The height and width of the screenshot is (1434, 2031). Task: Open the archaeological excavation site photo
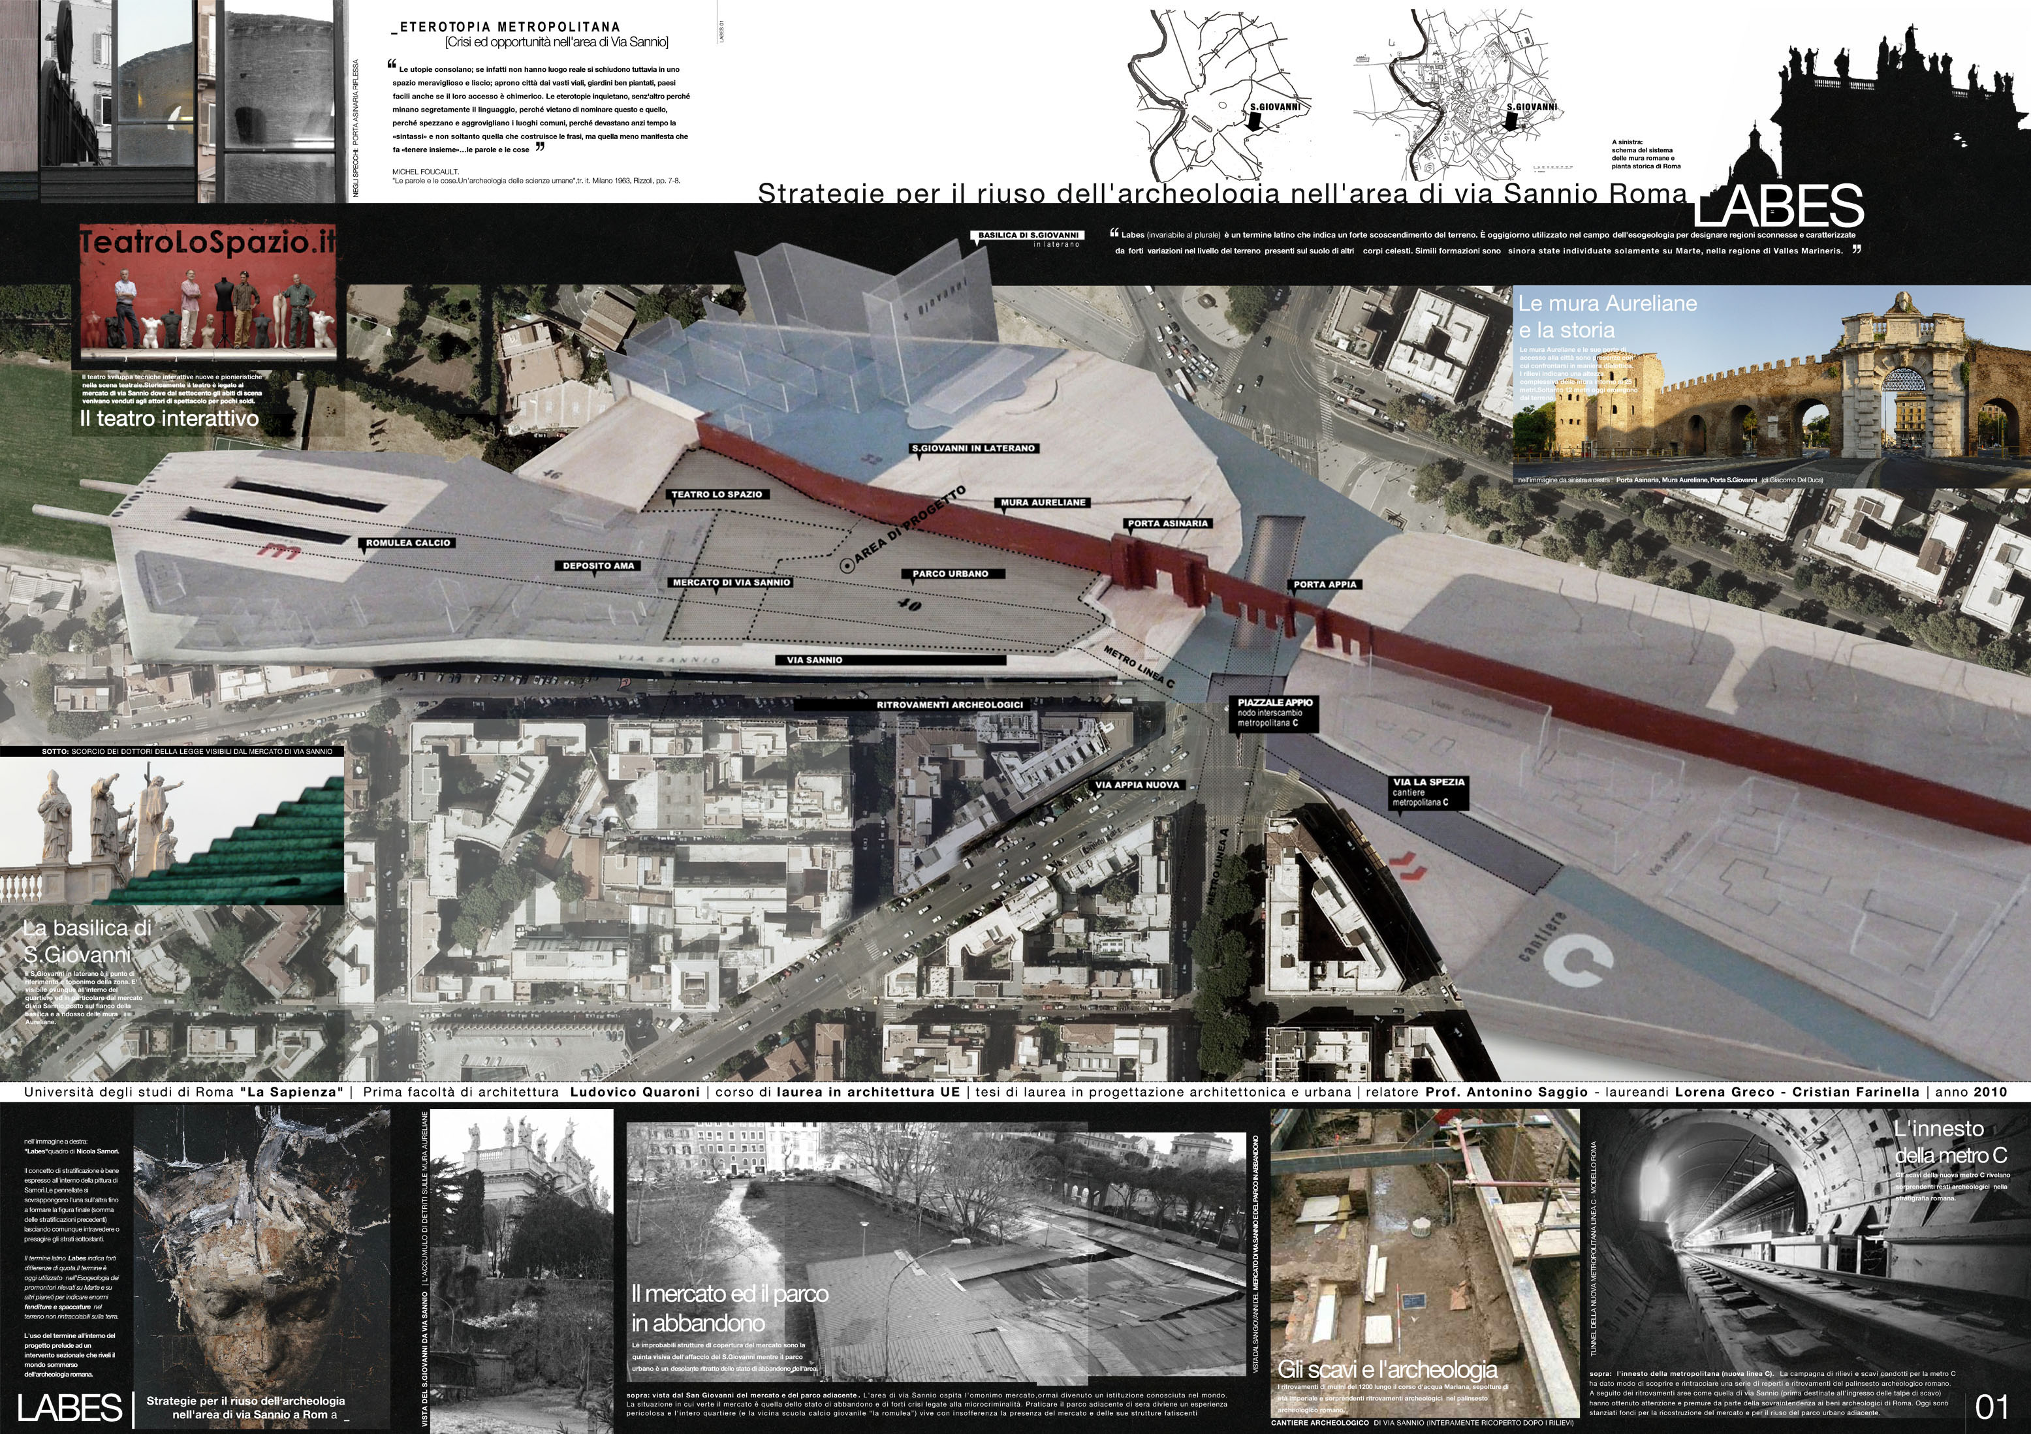click(1424, 1247)
